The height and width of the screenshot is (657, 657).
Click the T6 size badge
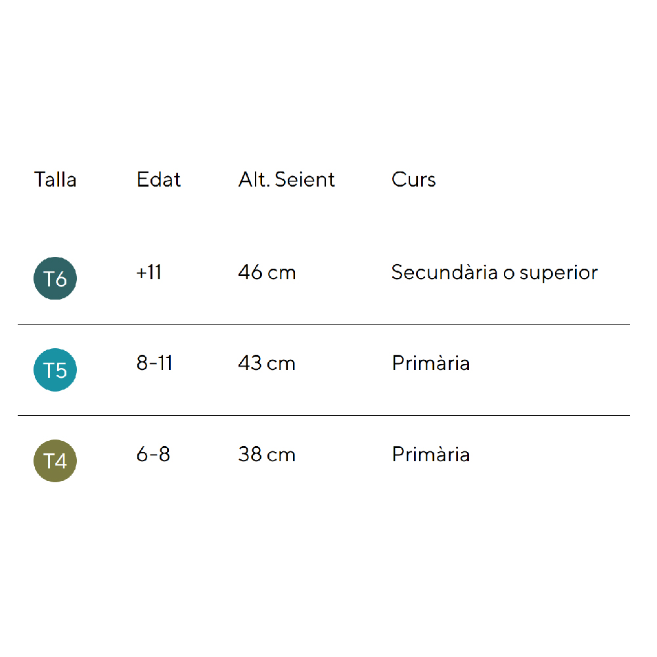55,279
